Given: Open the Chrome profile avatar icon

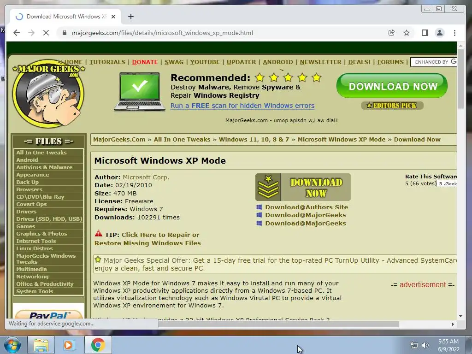Looking at the screenshot, I should [440, 33].
